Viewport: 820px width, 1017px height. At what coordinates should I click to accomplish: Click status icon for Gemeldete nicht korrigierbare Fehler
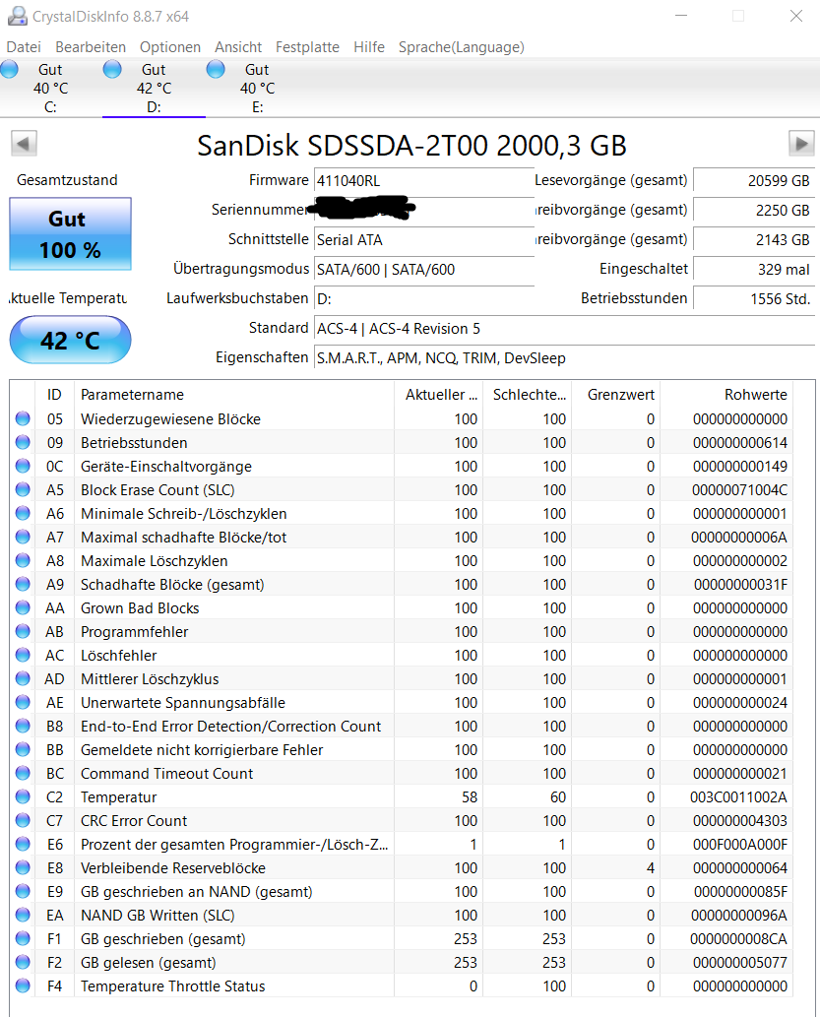click(x=23, y=749)
